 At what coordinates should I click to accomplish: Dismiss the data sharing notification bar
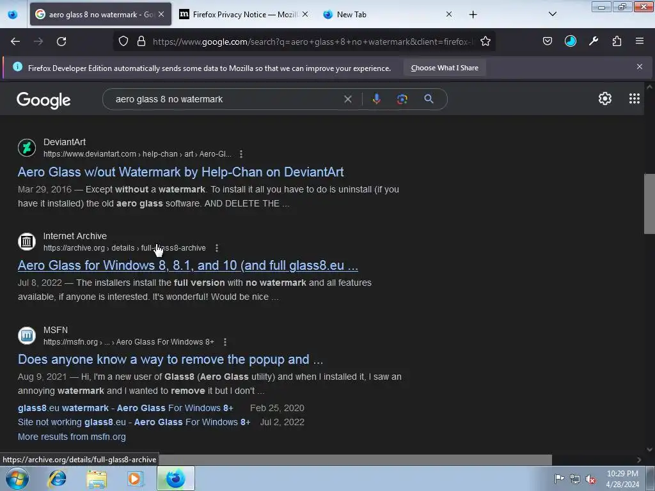click(640, 66)
